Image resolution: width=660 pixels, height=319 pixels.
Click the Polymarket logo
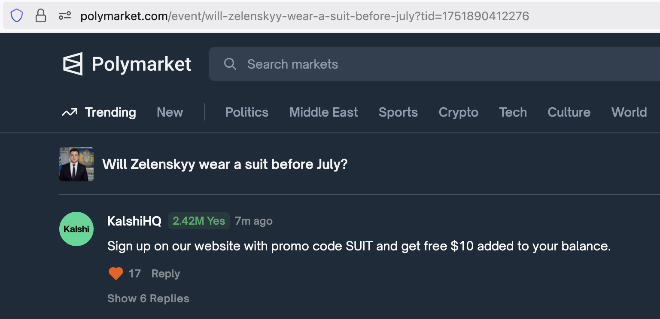(x=127, y=64)
